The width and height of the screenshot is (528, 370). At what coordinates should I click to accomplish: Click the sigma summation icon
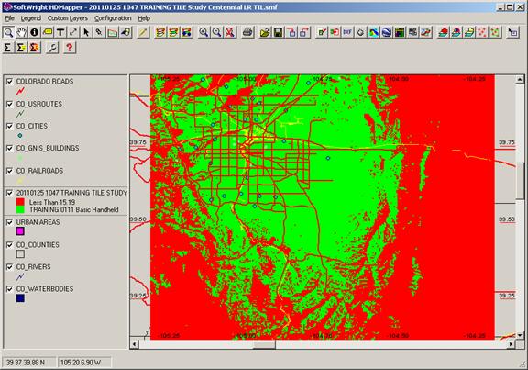pyautogui.click(x=7, y=48)
